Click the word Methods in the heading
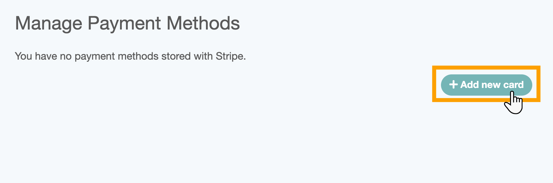The width and height of the screenshot is (553, 183). [x=203, y=23]
